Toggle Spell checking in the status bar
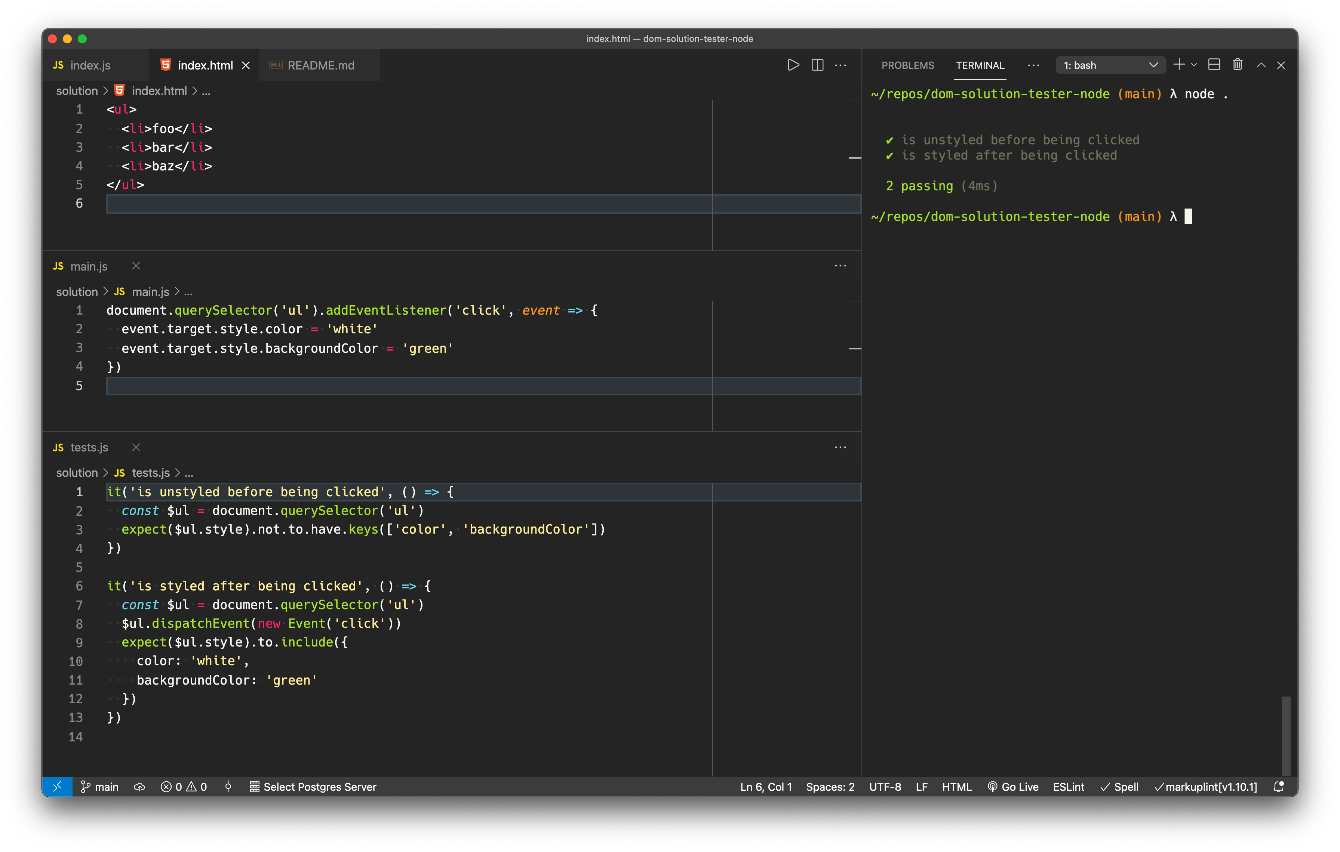Screen dimensions: 1340x852 point(1120,786)
